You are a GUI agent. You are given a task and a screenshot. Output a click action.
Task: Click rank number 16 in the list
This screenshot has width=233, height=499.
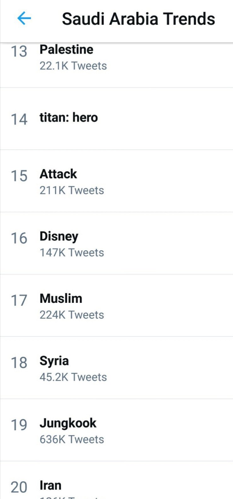(x=19, y=238)
